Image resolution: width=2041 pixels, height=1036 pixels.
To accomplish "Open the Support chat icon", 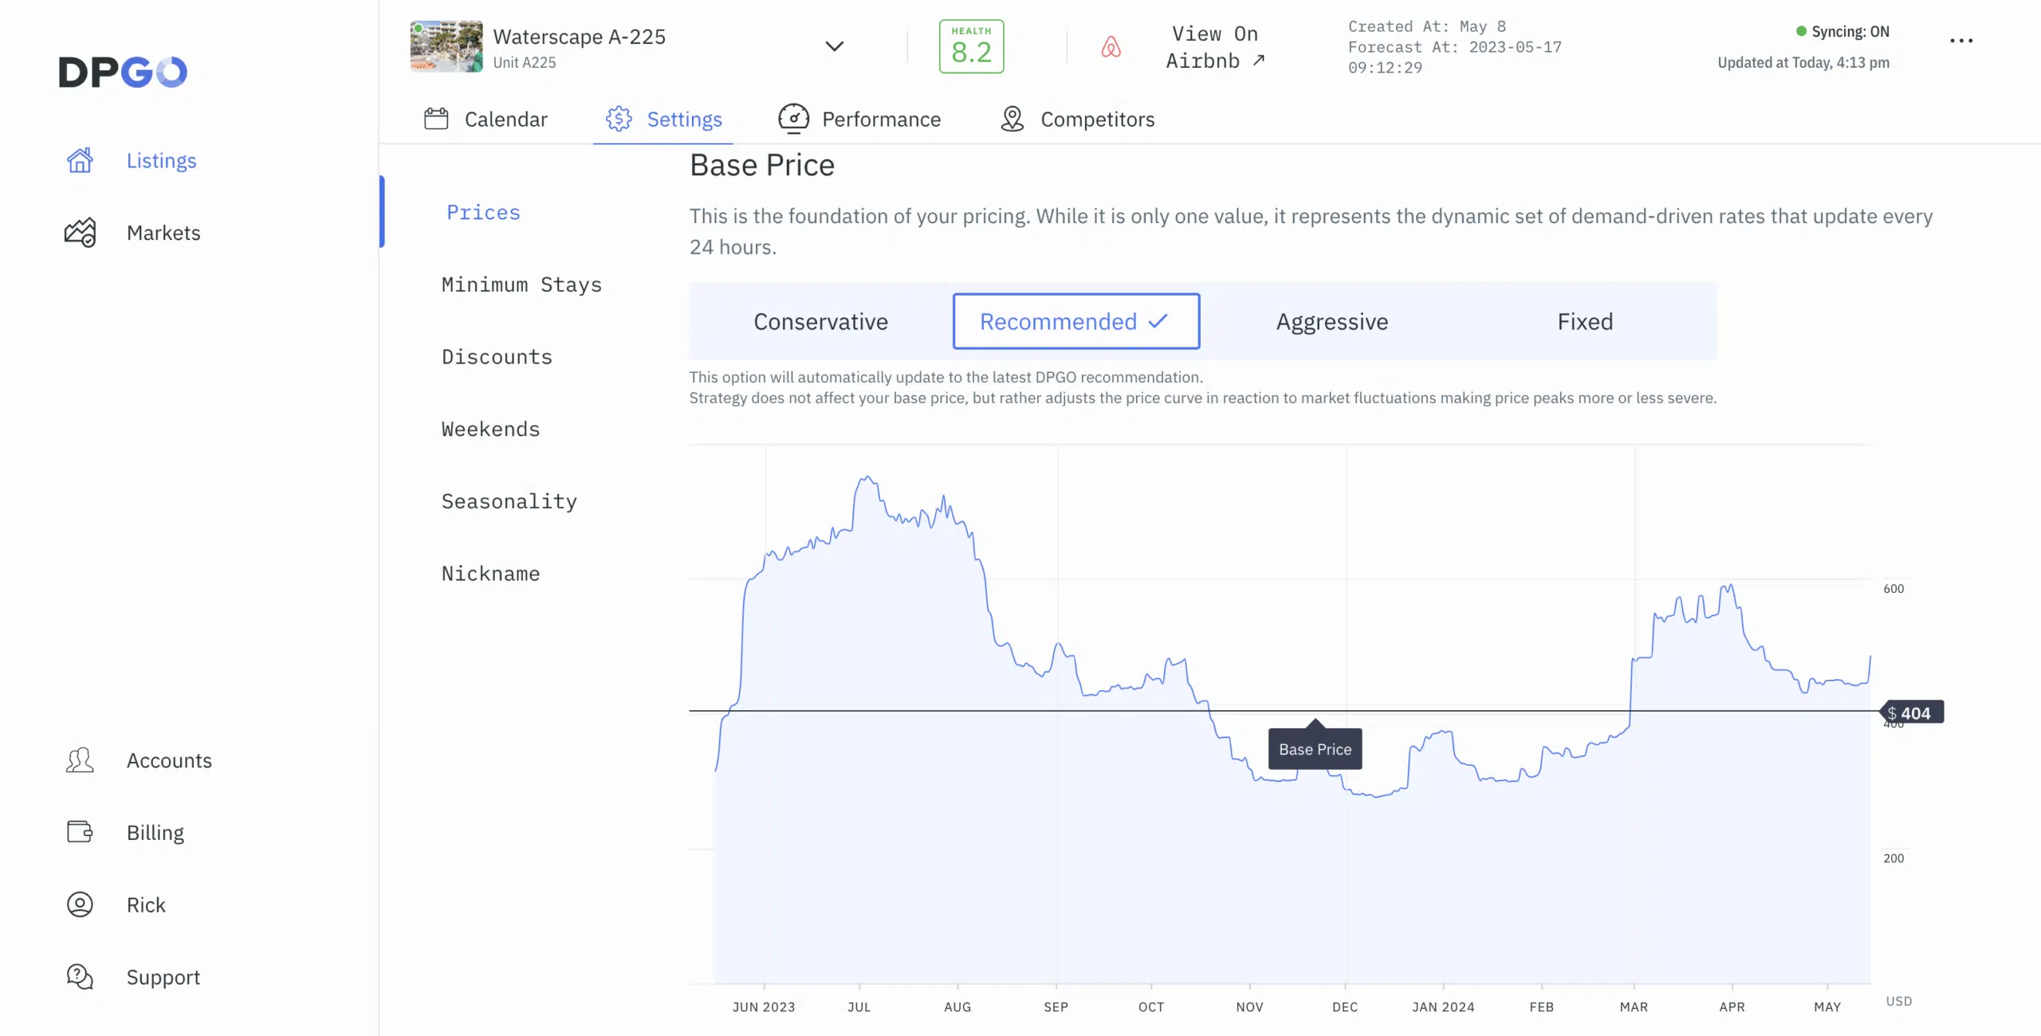I will (x=80, y=976).
